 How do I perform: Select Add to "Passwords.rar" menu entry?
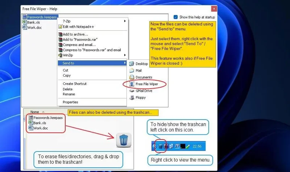click(80, 39)
